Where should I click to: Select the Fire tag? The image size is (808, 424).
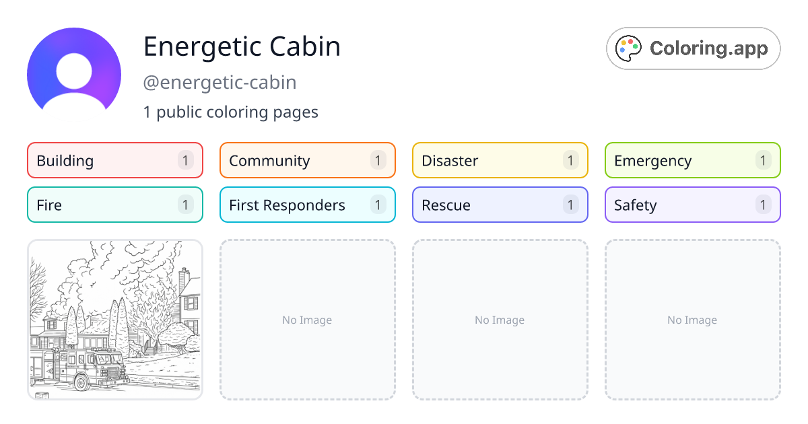[115, 205]
